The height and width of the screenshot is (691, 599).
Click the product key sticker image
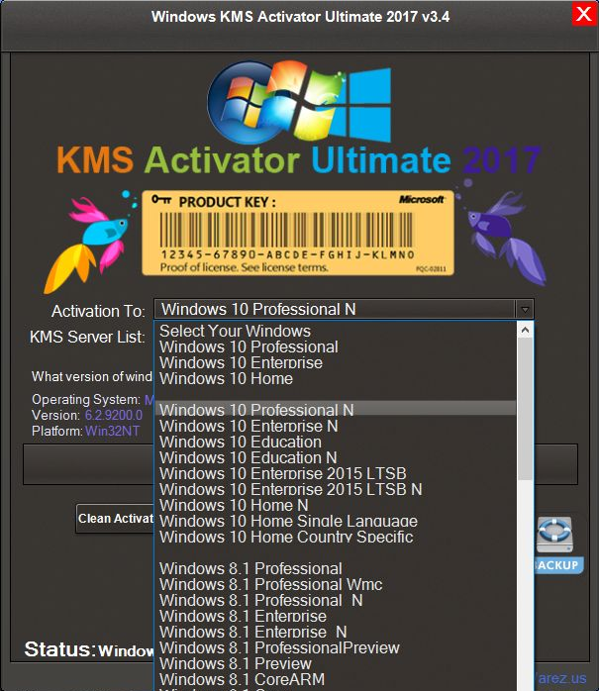pos(298,233)
